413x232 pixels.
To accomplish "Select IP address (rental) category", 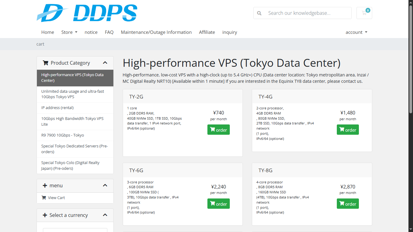I will coord(75,108).
